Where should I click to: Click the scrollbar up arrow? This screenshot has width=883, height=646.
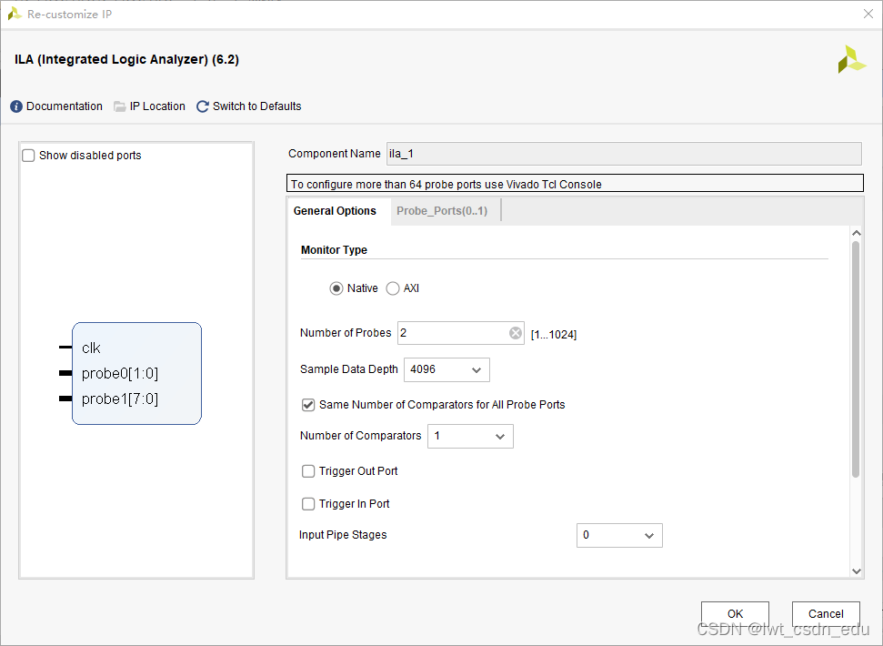point(857,233)
